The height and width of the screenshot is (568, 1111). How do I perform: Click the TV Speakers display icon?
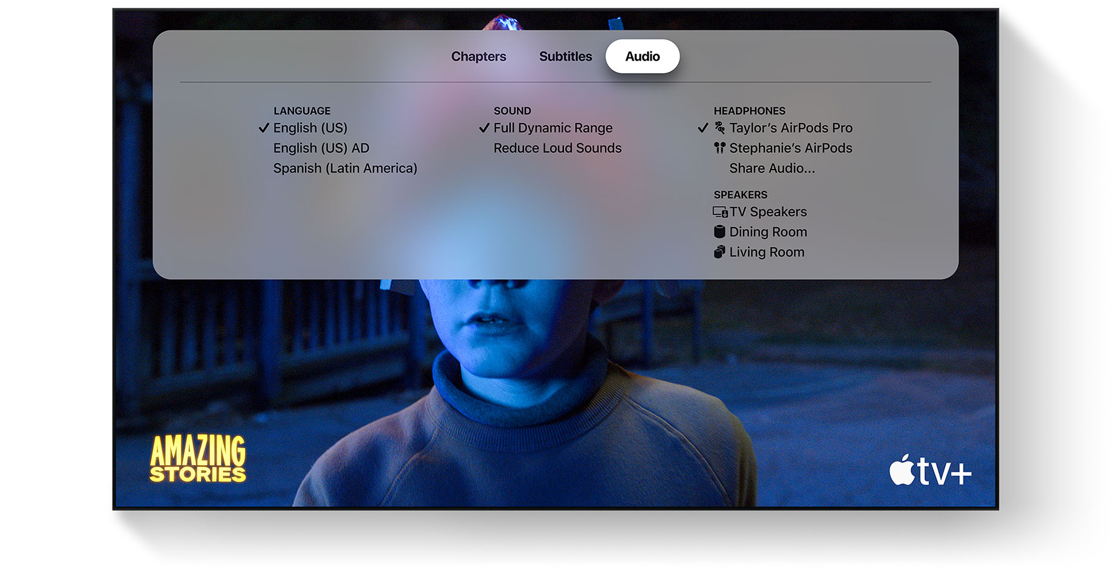(x=720, y=212)
